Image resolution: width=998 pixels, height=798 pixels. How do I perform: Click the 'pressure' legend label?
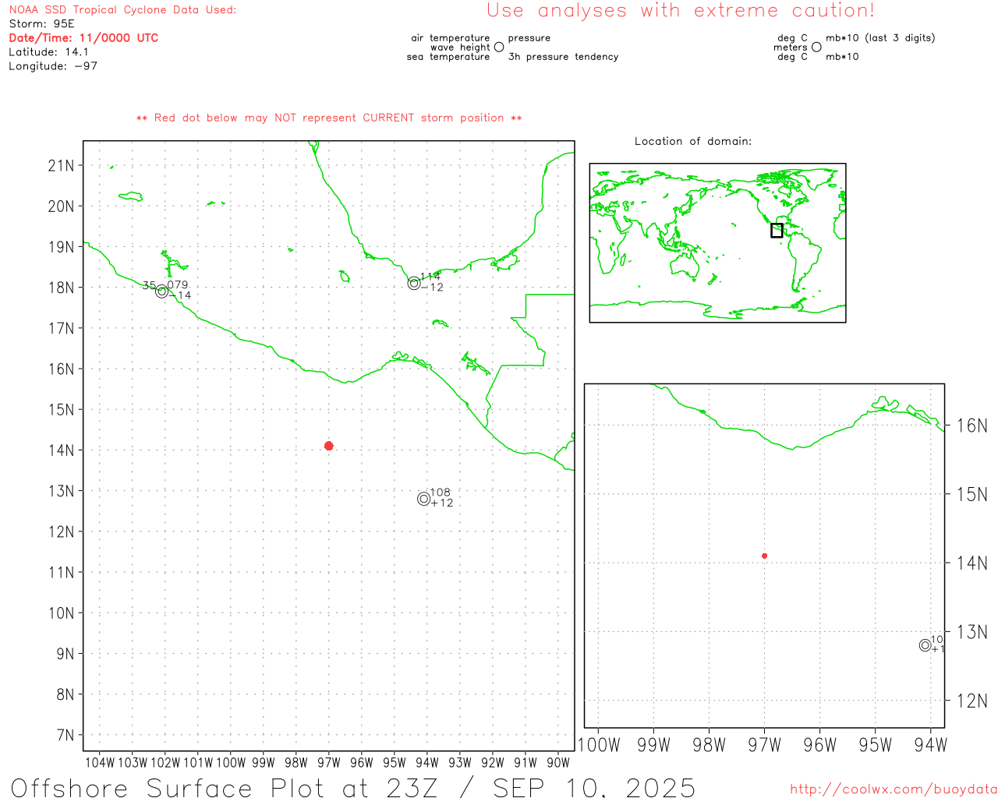coord(529,38)
